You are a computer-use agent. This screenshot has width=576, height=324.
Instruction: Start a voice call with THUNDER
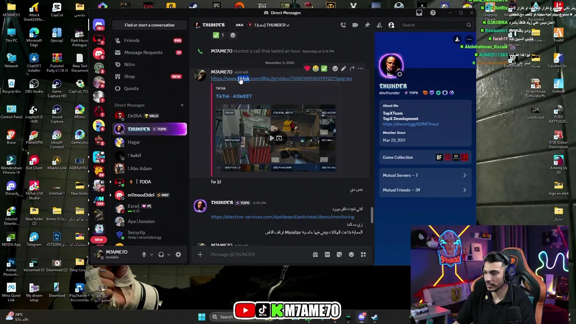(343, 25)
